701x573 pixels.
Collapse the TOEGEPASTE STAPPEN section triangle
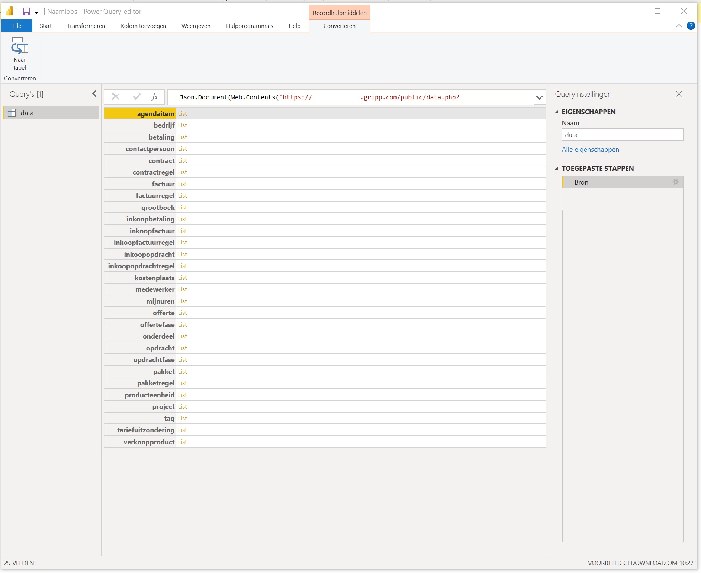557,168
